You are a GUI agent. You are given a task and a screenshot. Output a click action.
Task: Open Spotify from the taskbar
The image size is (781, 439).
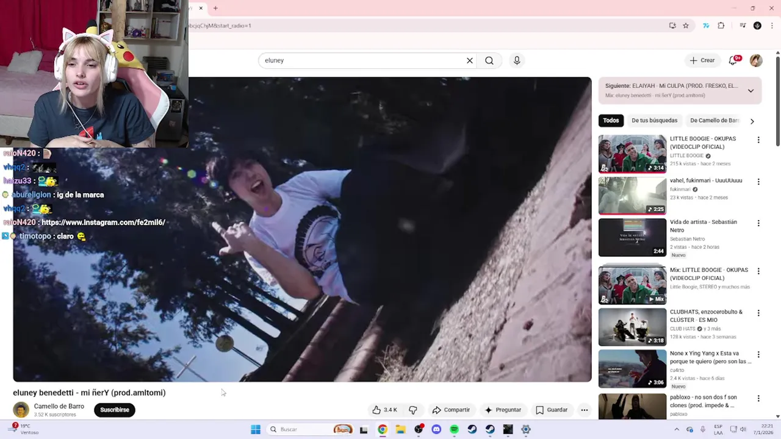[x=454, y=429]
